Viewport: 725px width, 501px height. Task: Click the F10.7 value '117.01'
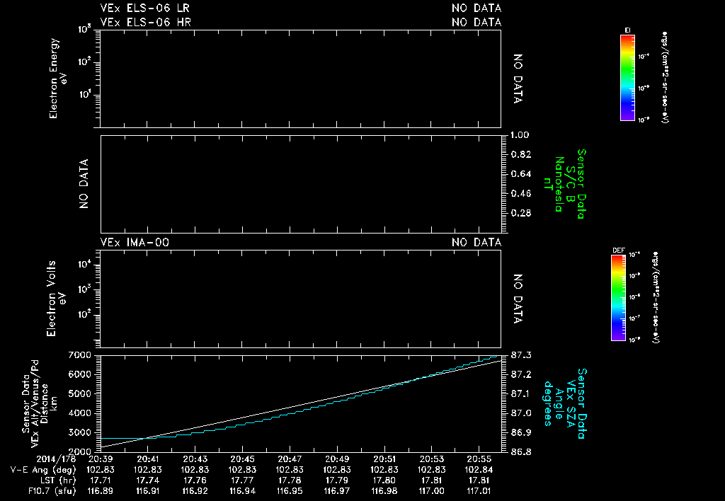tap(479, 491)
